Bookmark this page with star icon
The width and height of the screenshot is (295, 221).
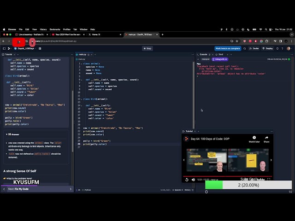tap(237, 41)
